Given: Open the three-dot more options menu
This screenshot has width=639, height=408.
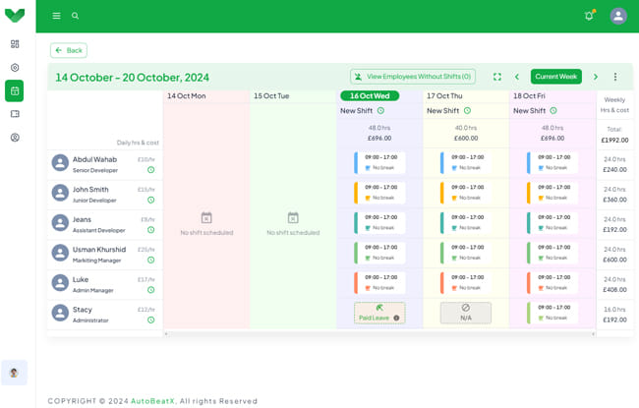Looking at the screenshot, I should click(615, 77).
